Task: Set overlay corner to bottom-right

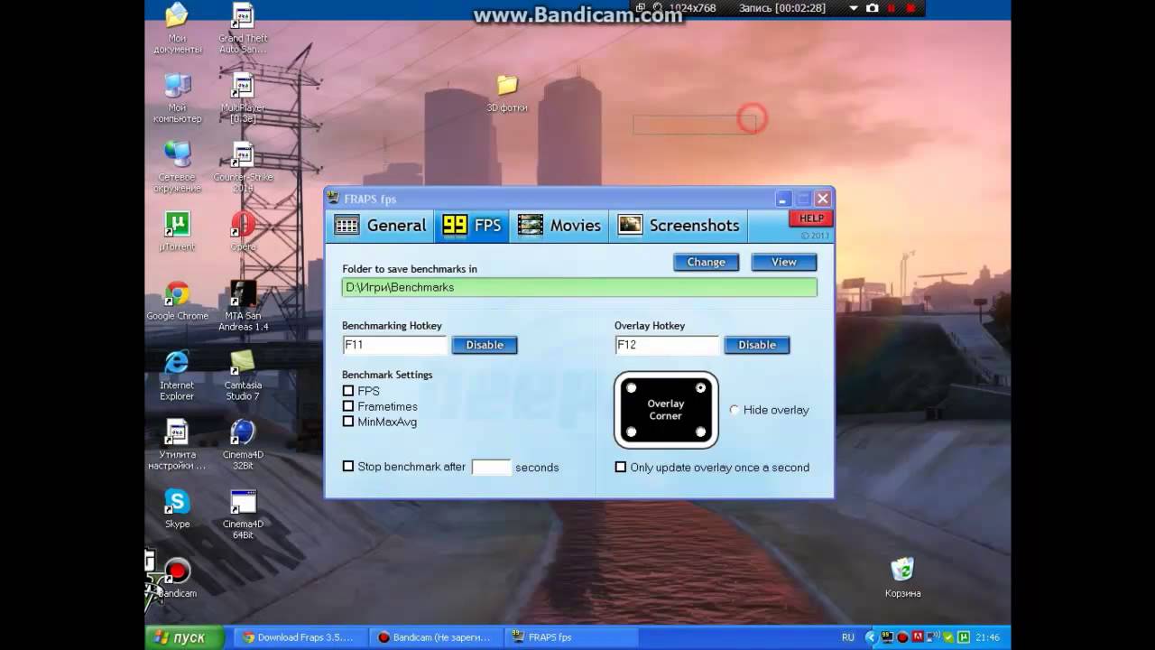Action: (701, 432)
